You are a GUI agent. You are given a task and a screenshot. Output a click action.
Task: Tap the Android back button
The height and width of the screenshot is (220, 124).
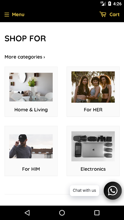point(27,213)
